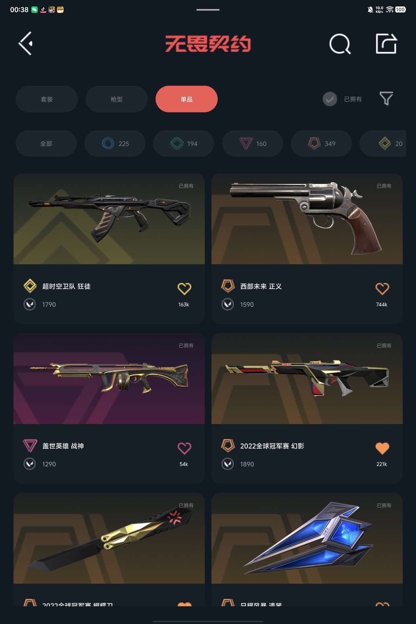Favorite the 盖世英雄 战神 skin heart
Image resolution: width=416 pixels, height=624 pixels.
(184, 448)
